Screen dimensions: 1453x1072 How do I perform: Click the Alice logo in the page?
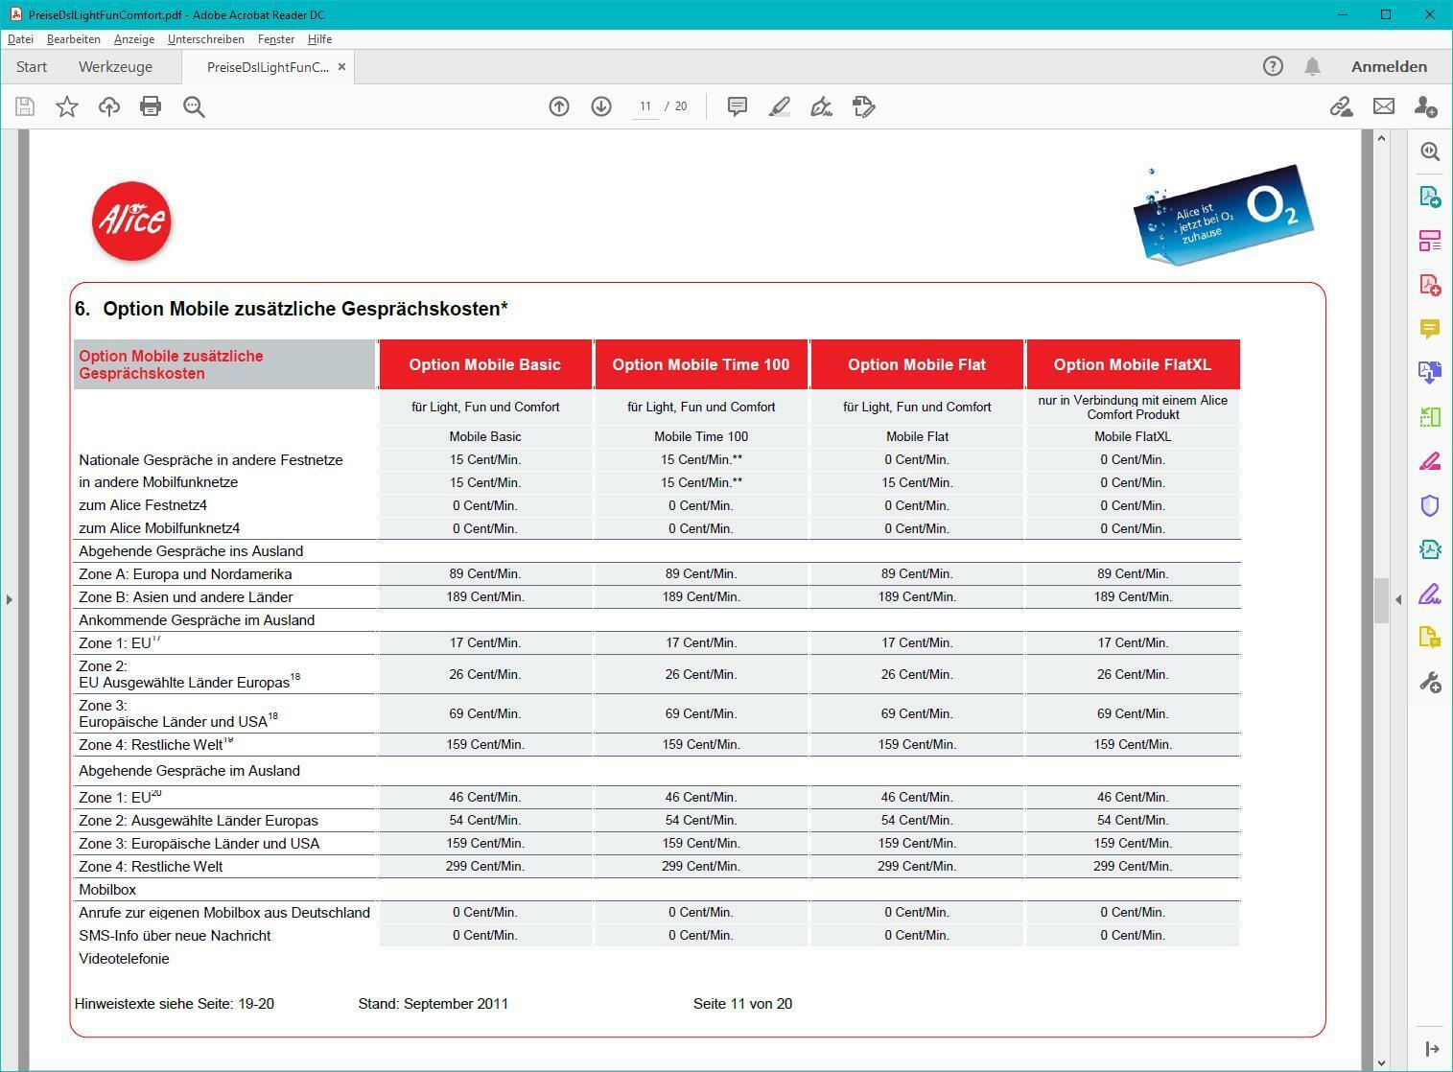click(x=132, y=221)
